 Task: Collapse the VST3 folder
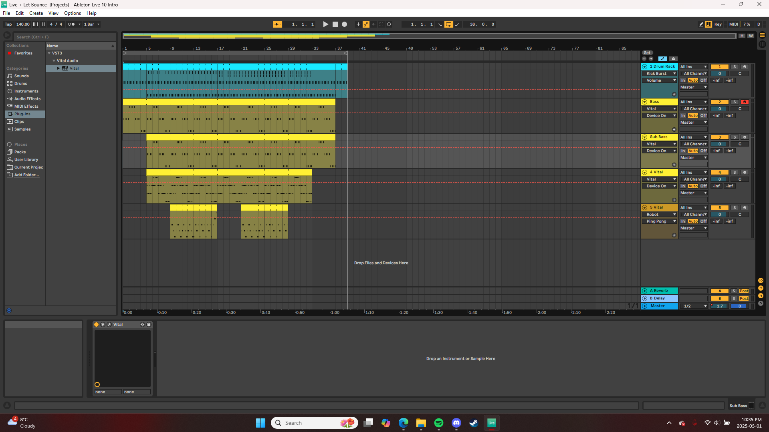click(x=49, y=53)
